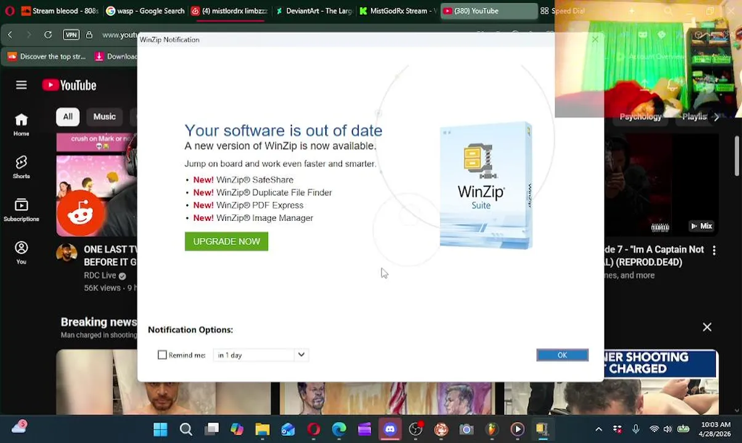Switch to the MistGodRx Stream tab
This screenshot has width=742, height=443.
coord(398,10)
